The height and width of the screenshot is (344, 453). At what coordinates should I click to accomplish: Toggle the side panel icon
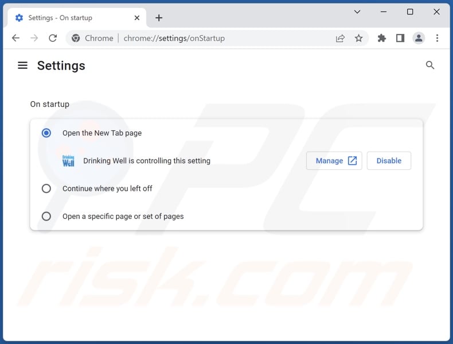point(400,38)
